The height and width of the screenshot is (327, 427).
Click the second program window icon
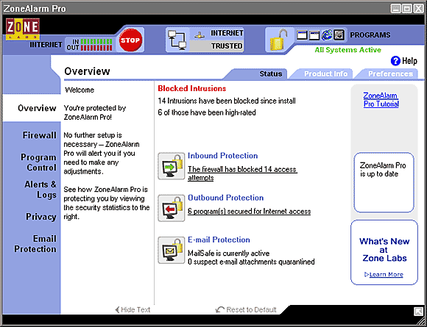(314, 35)
